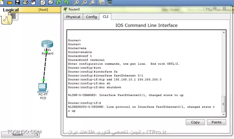Click the Copy button

[195, 122]
